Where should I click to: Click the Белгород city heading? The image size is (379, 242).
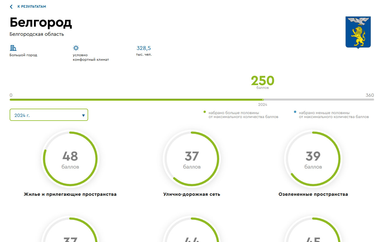coord(41,22)
